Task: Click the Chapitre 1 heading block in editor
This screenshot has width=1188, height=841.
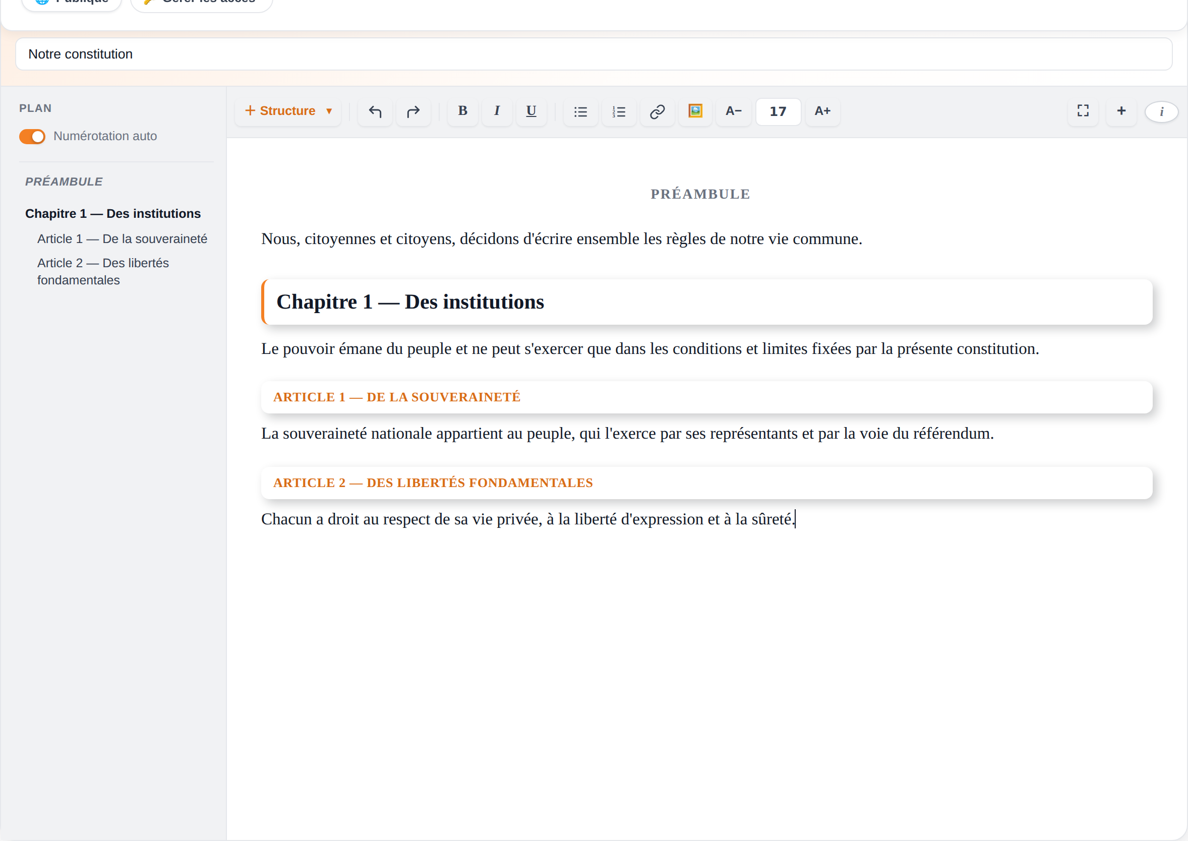Action: click(x=707, y=302)
